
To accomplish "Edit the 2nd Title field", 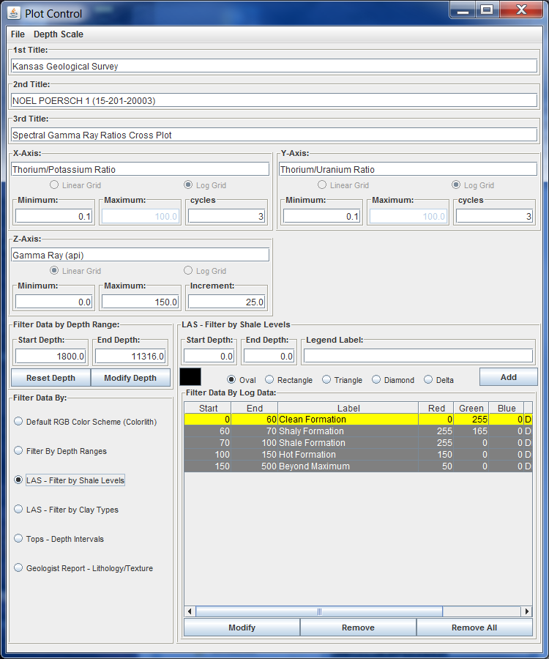I will pyautogui.click(x=274, y=100).
